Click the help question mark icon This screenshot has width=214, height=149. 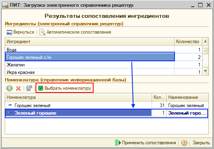[x=184, y=143]
